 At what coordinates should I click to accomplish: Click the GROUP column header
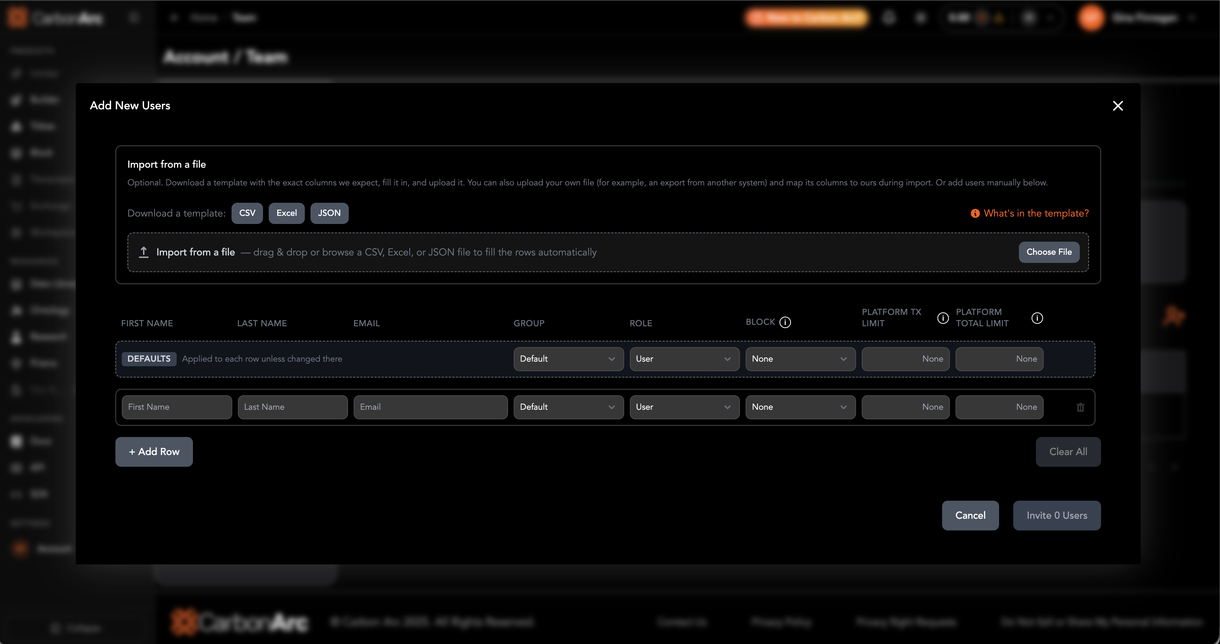coord(529,324)
